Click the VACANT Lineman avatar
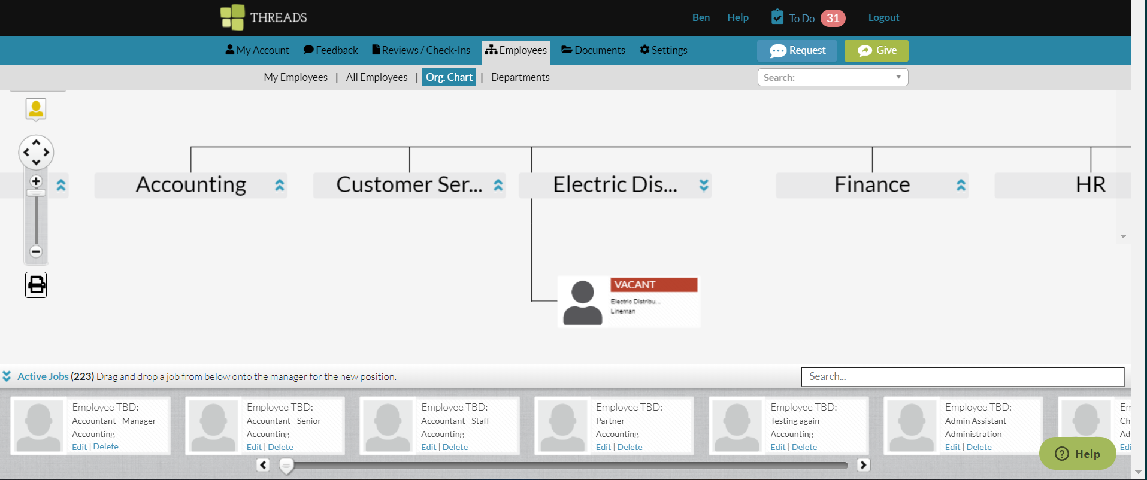Viewport: 1147px width, 480px height. point(583,302)
